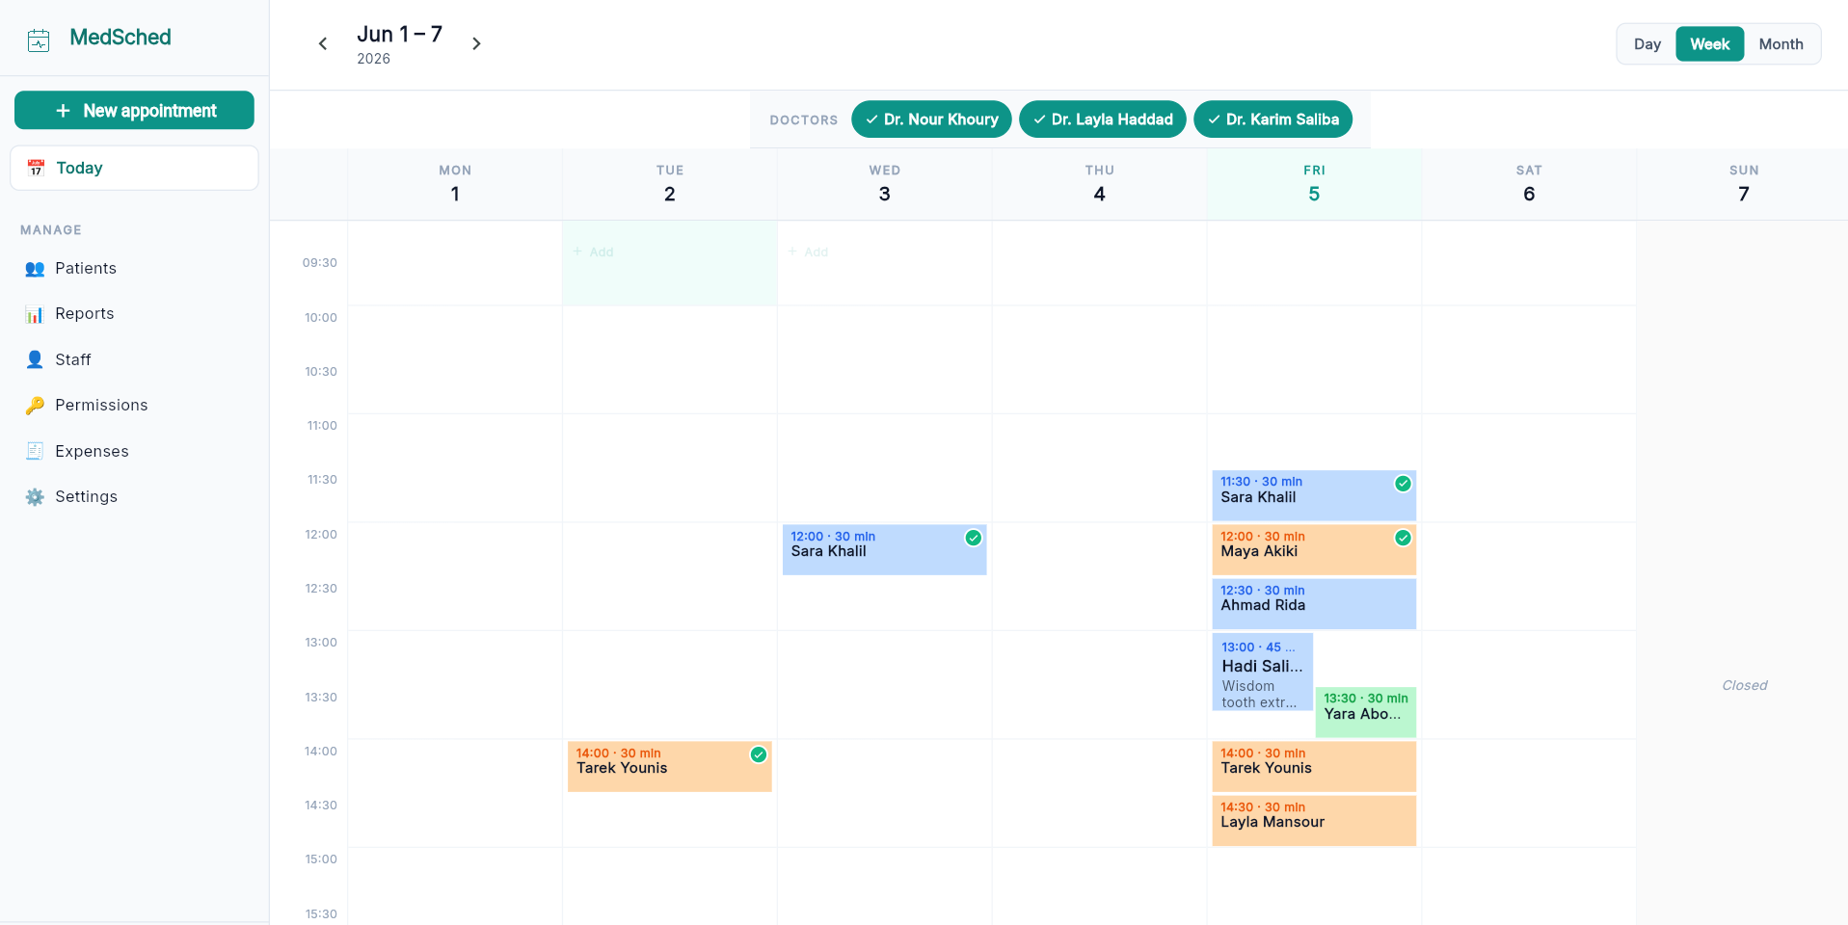Select Thursday 4 column header

1099,184
